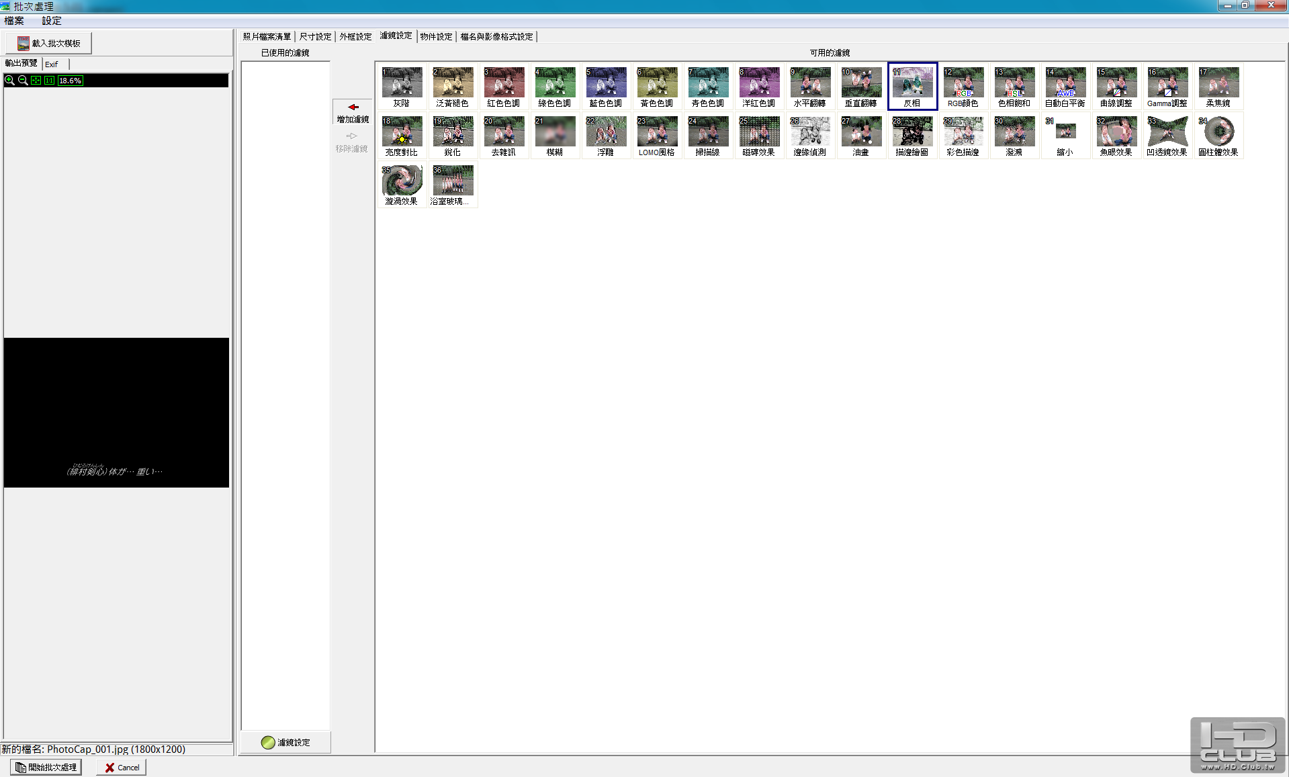This screenshot has width=1289, height=777.
Task: Click the 18.6% zoom percentage box
Action: pyautogui.click(x=71, y=81)
